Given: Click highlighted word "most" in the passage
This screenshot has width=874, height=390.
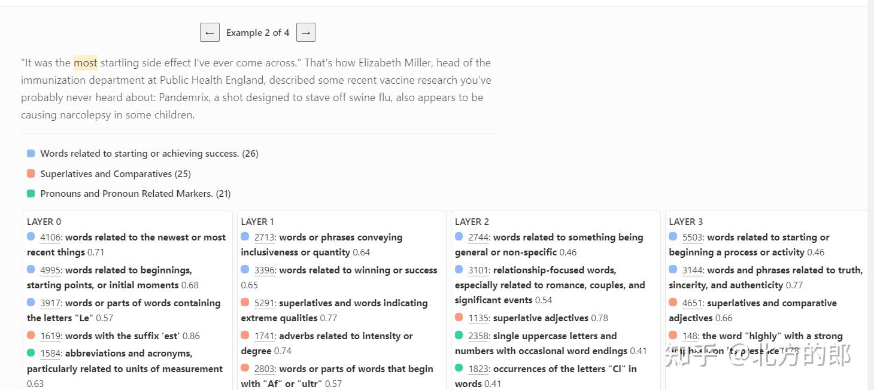Looking at the screenshot, I should 85,63.
